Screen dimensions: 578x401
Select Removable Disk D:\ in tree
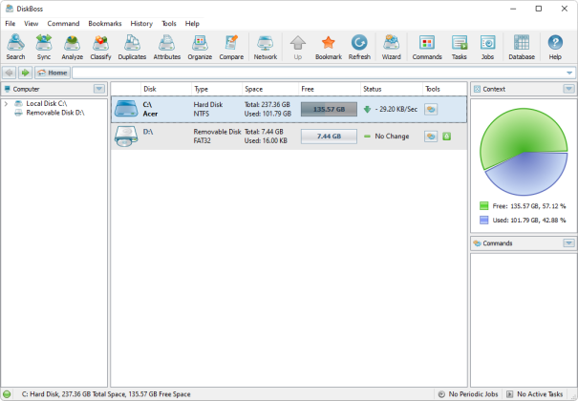click(x=54, y=113)
